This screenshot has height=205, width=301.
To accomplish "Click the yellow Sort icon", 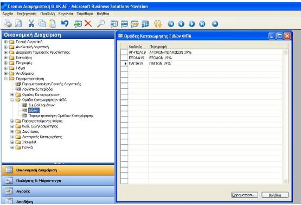I will [158, 24].
